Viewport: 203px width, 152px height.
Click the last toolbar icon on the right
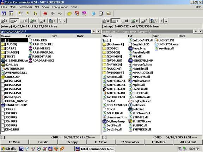(109, 13)
